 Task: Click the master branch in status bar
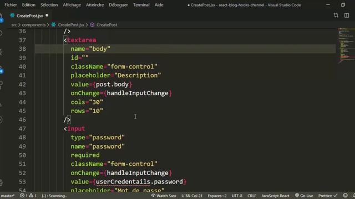click(x=7, y=196)
